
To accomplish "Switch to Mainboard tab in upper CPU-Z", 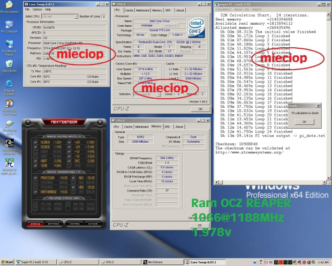I will point(143,10).
